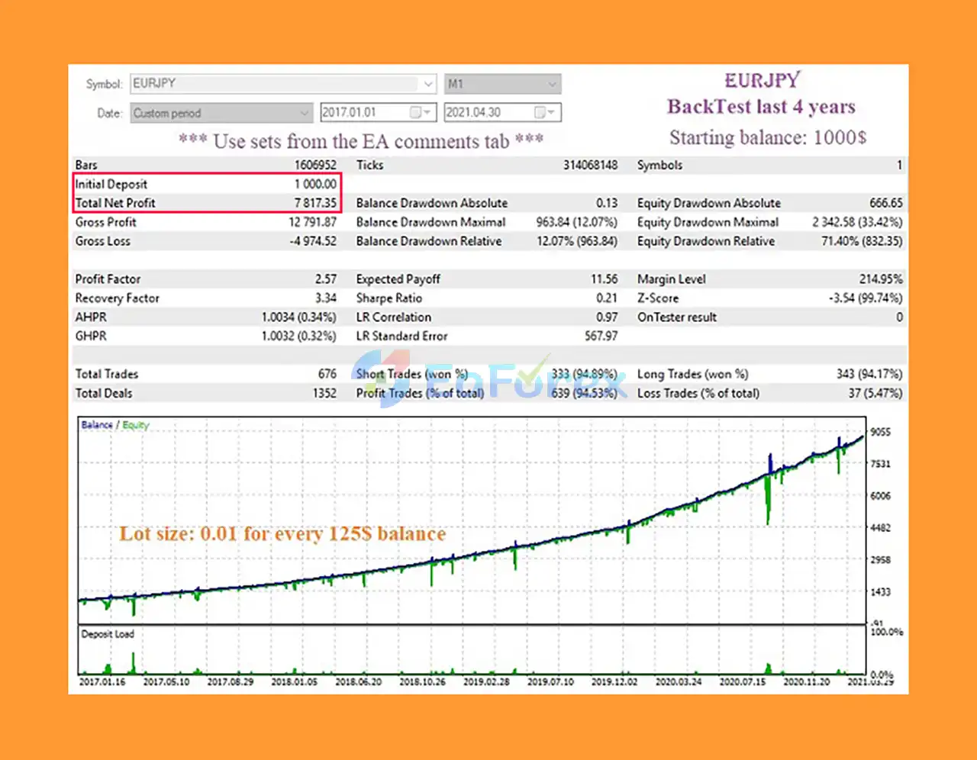This screenshot has height=760, width=977.
Task: Click the Equity legend label in chart
Action: (136, 425)
